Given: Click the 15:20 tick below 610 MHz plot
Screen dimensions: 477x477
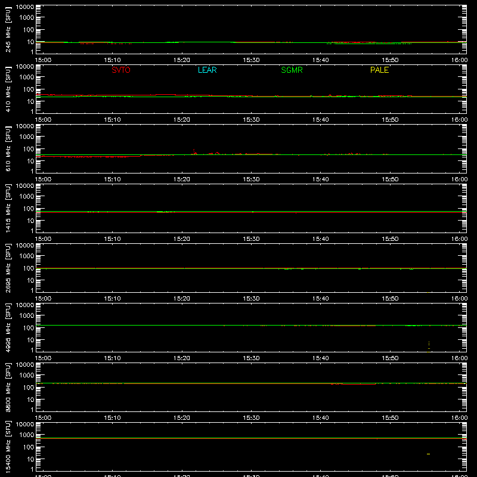Looking at the screenshot, I should 182,179.
